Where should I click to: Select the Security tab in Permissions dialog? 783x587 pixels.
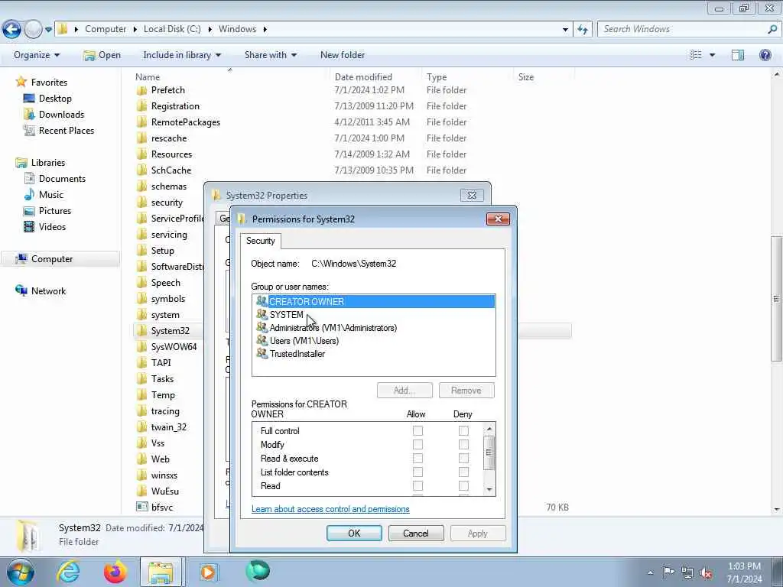click(261, 241)
